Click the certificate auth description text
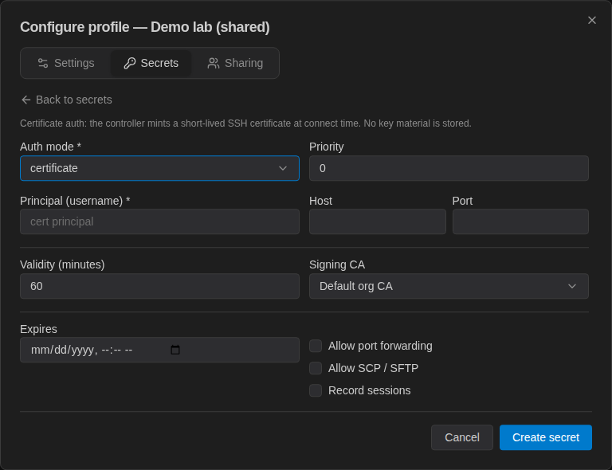The image size is (612, 470). [x=246, y=123]
